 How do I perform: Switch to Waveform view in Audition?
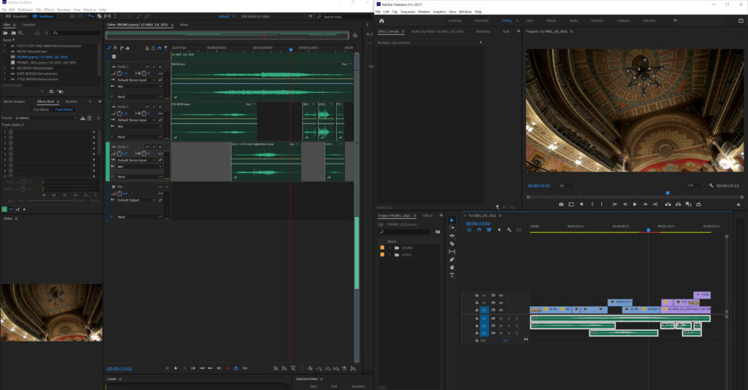18,15
